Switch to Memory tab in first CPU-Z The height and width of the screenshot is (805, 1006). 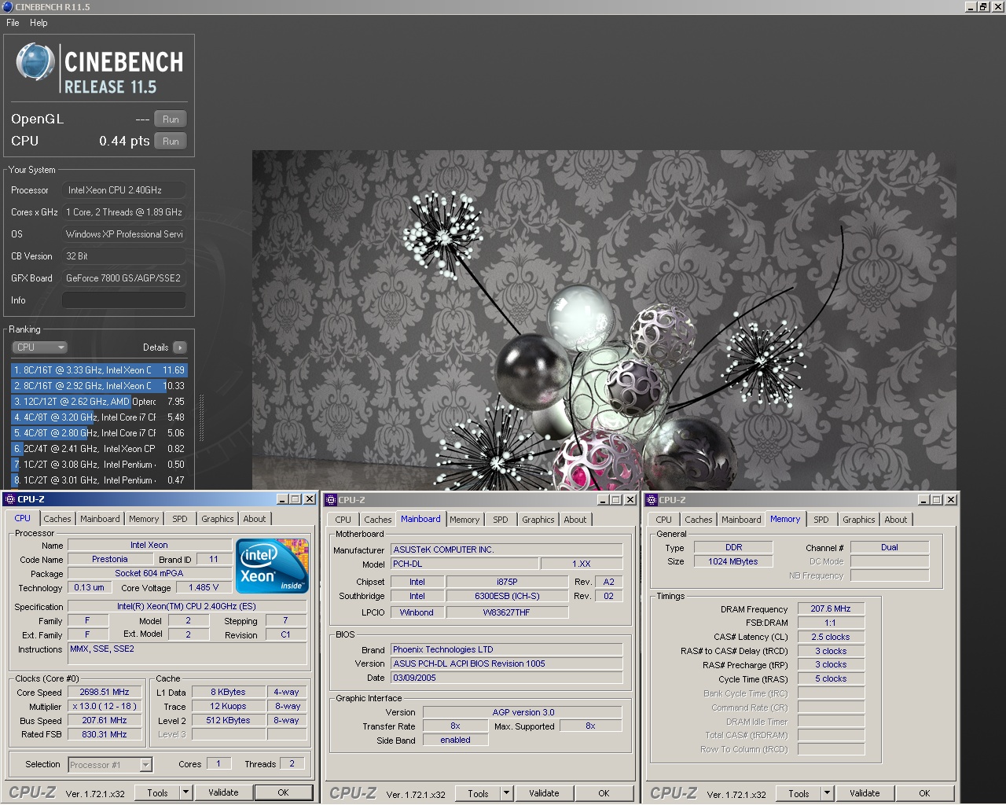144,519
